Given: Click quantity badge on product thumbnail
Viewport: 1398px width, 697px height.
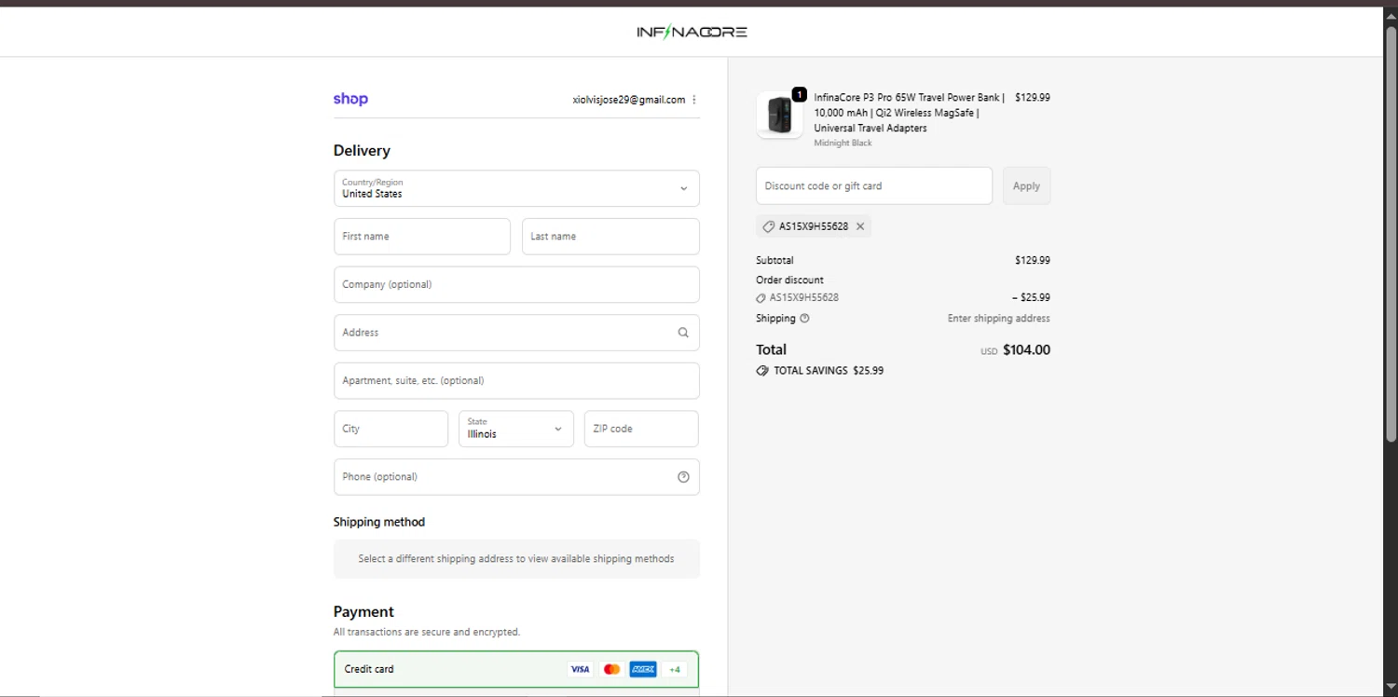Looking at the screenshot, I should 799,94.
